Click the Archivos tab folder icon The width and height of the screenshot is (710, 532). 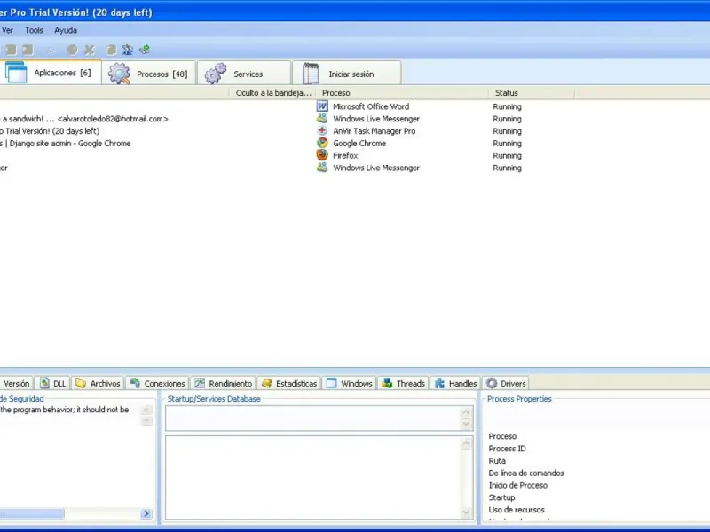(81, 383)
